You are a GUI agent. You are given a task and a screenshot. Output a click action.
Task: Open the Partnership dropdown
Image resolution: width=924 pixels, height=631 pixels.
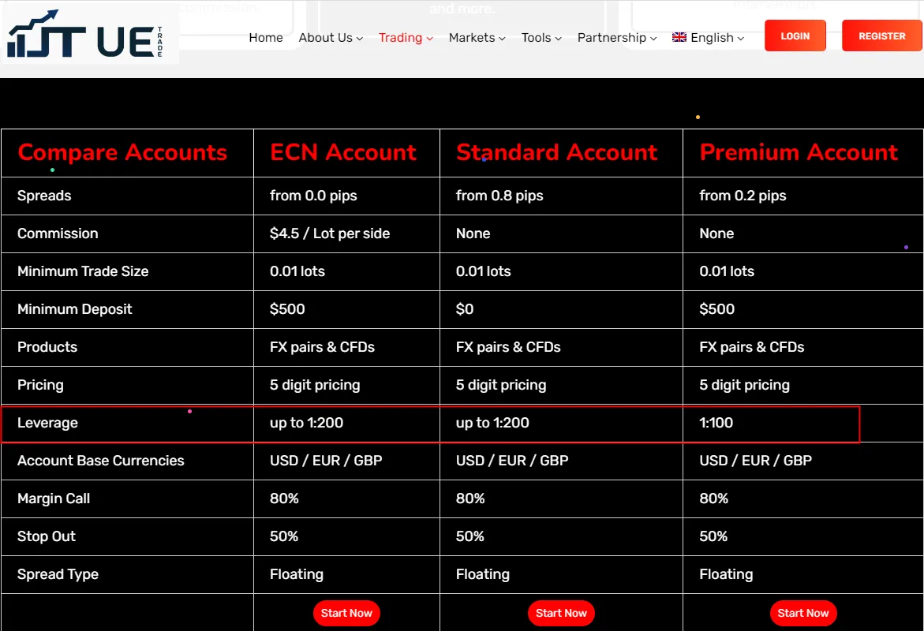tap(616, 38)
